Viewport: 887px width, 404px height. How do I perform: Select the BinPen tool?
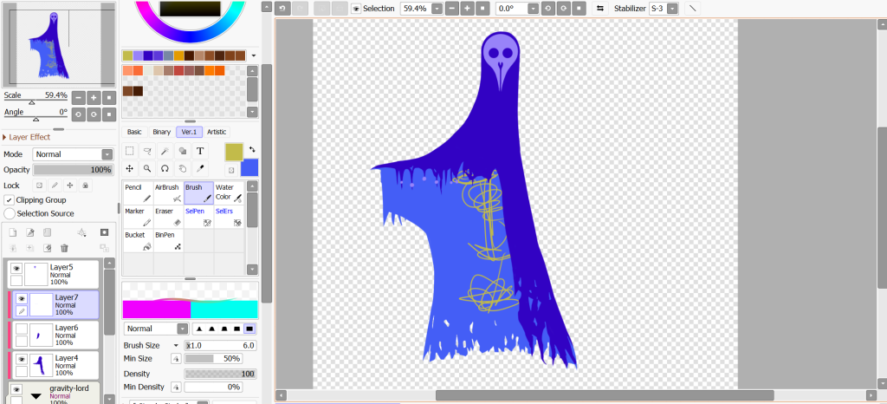[x=168, y=240]
